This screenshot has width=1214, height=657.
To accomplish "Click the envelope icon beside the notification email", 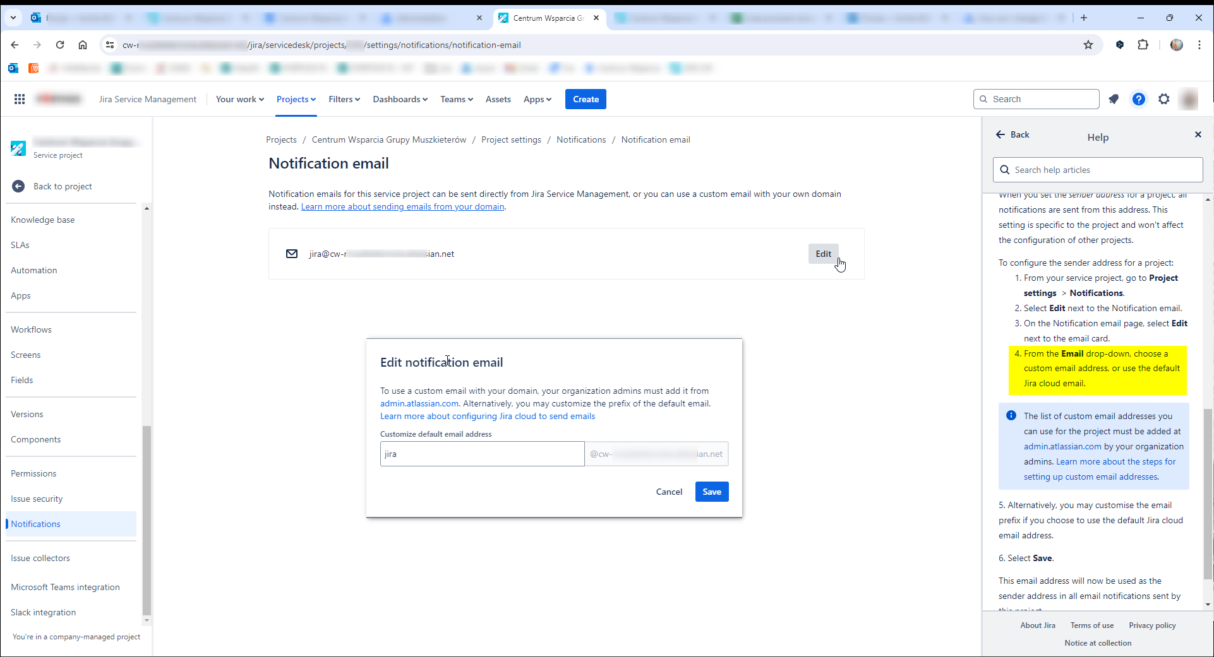I will pyautogui.click(x=292, y=254).
